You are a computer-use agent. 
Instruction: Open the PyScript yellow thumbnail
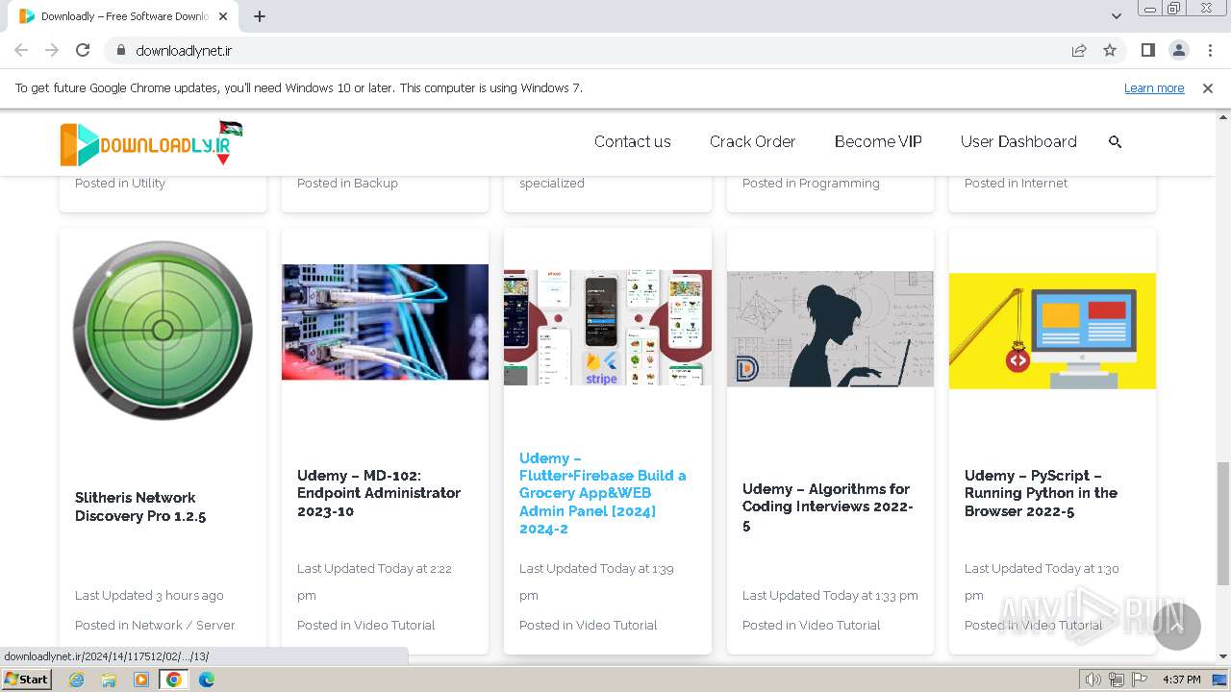tap(1052, 331)
